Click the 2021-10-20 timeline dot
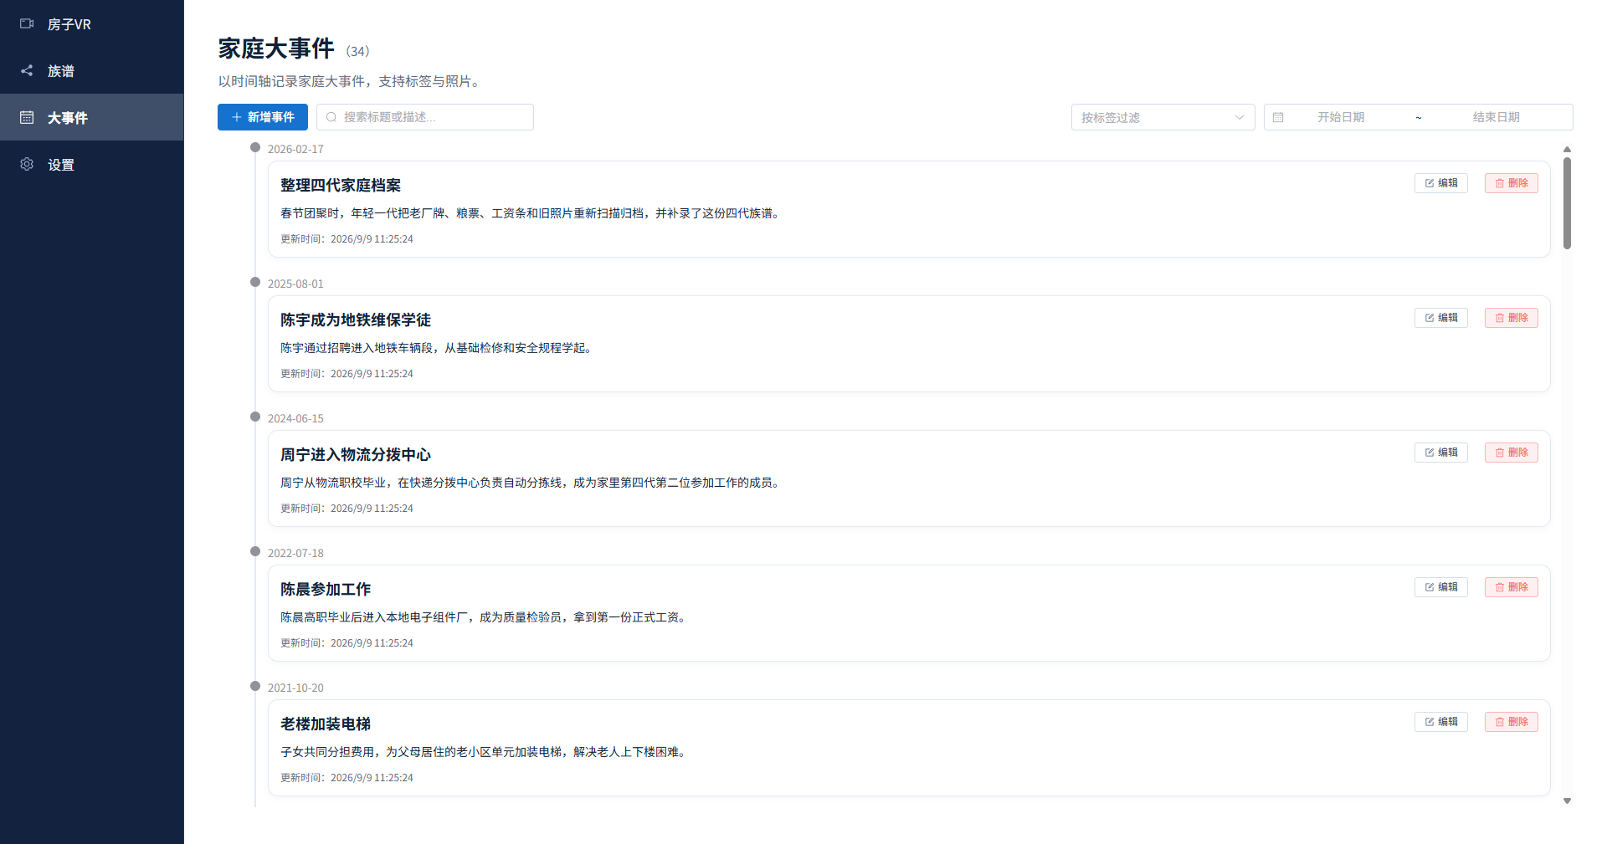The image size is (1607, 844). click(x=255, y=686)
